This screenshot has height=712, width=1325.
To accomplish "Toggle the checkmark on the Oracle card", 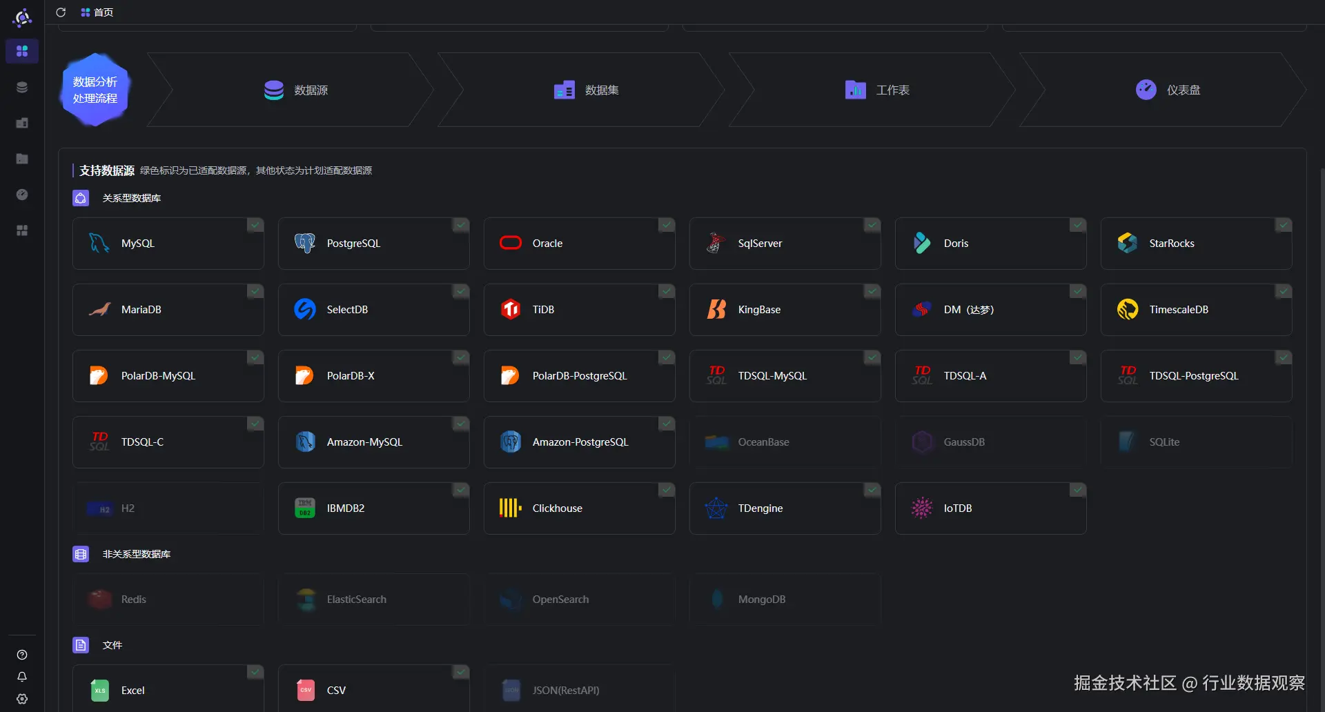I will click(667, 226).
